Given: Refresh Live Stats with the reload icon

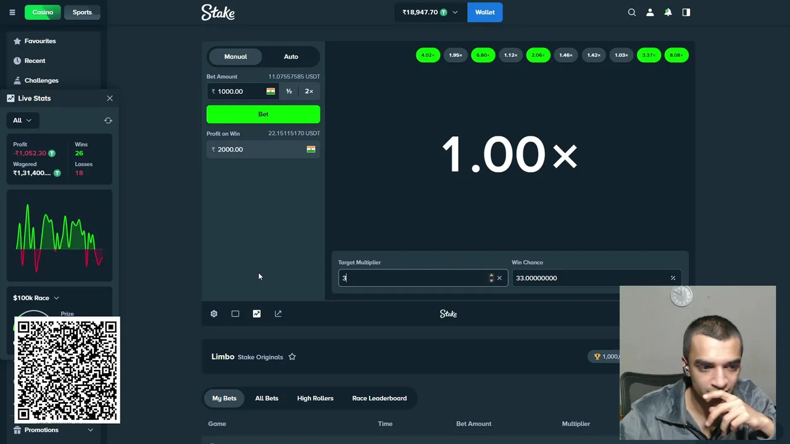Looking at the screenshot, I should coord(108,120).
